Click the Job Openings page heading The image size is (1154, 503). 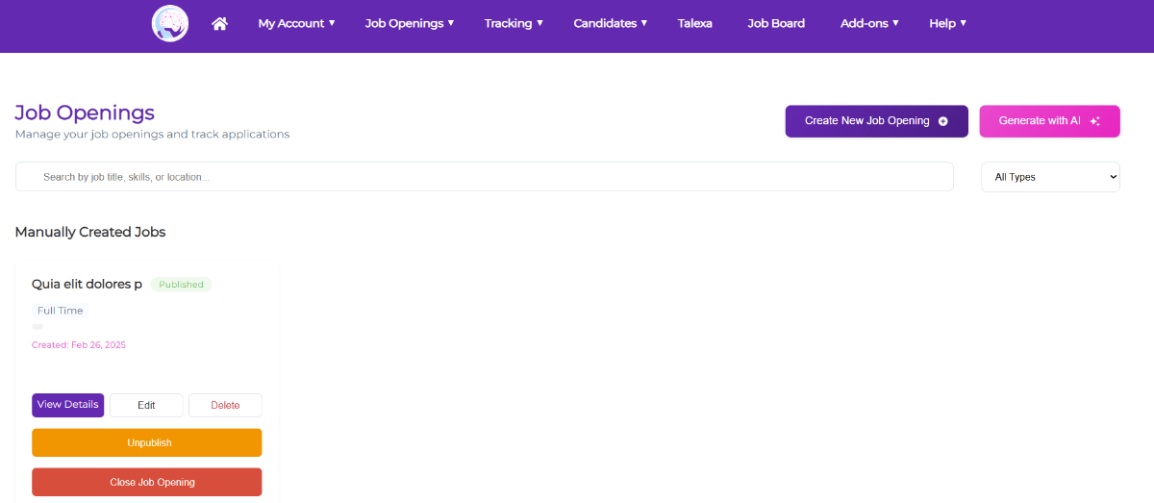click(x=85, y=113)
